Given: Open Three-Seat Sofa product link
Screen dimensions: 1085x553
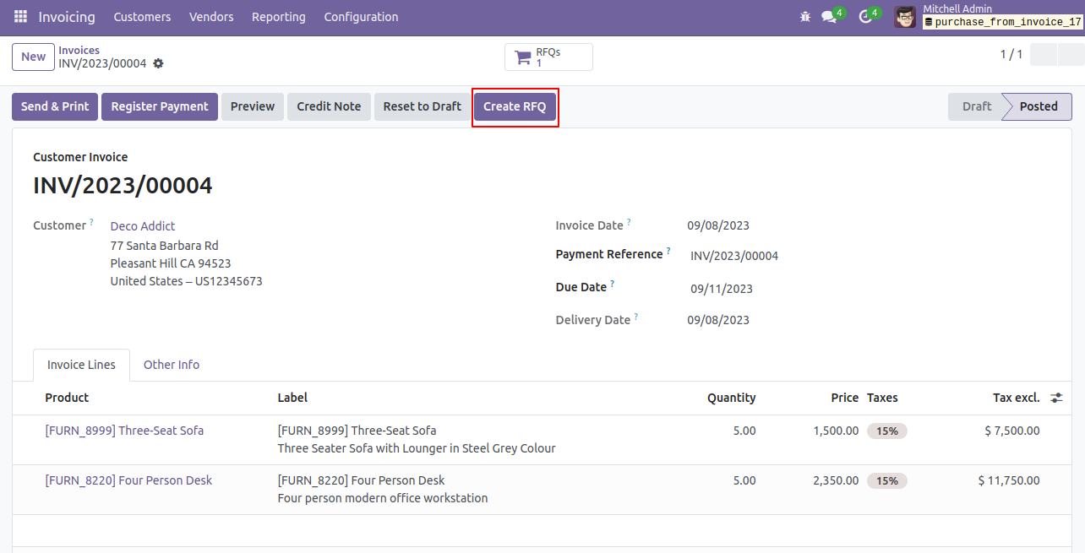Looking at the screenshot, I should point(124,431).
